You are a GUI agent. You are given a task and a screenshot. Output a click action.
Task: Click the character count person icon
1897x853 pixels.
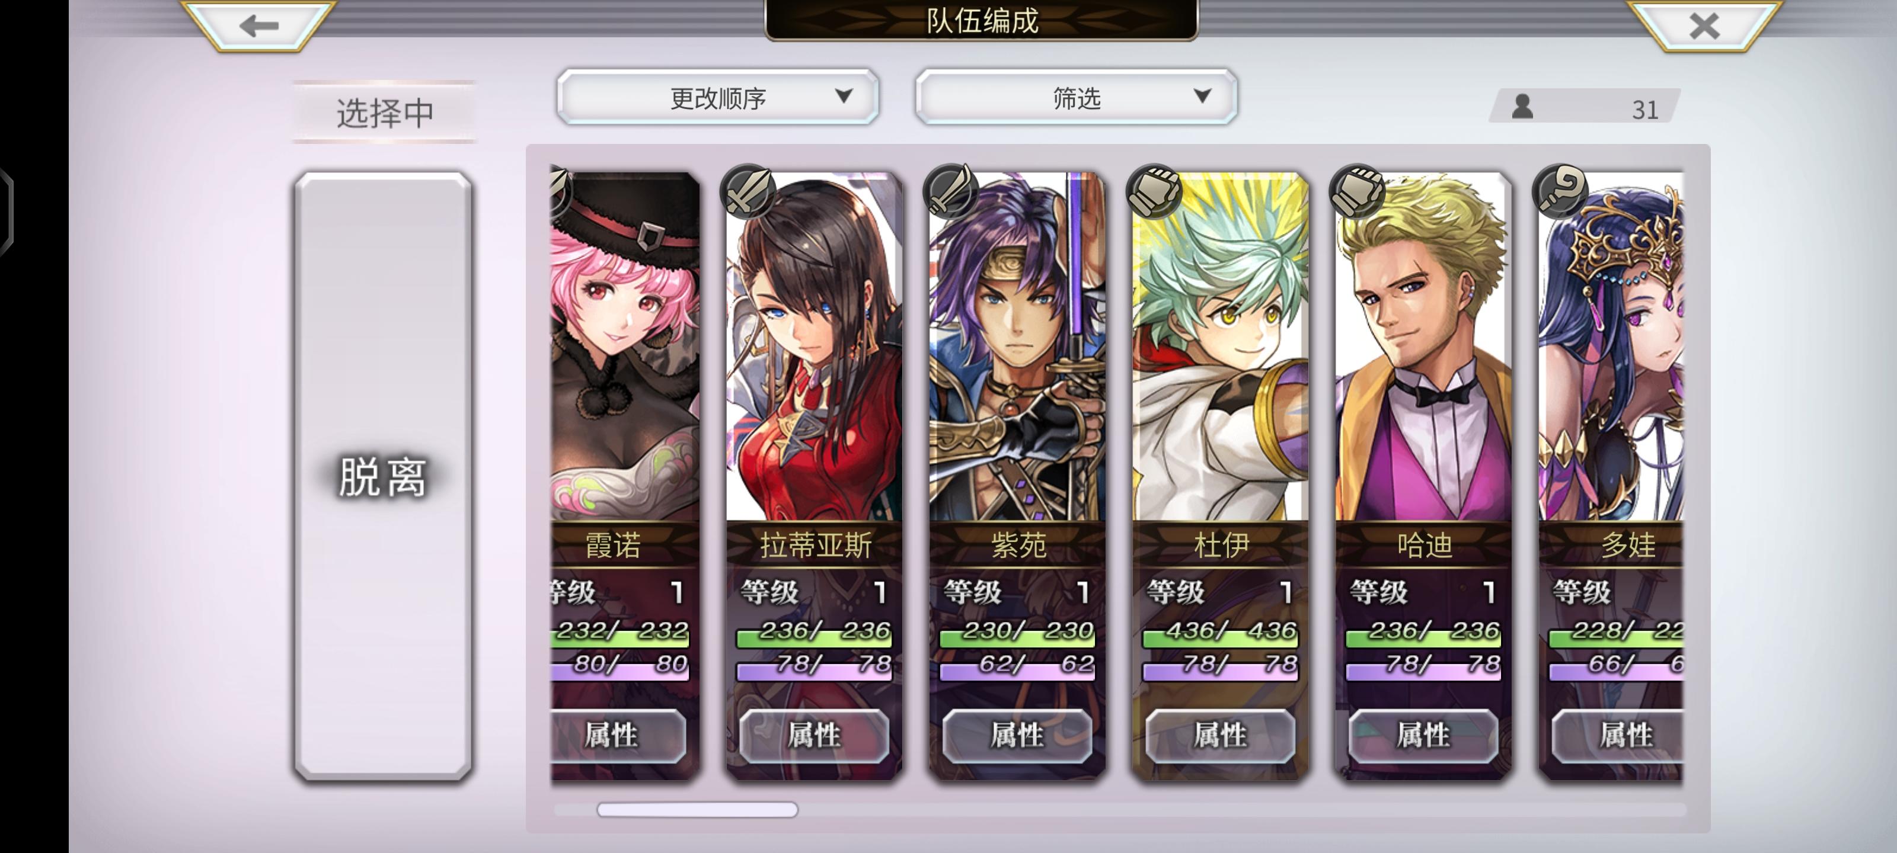1522,107
